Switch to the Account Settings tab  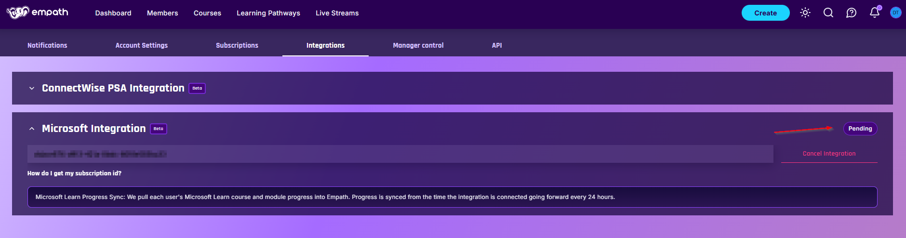coord(142,45)
